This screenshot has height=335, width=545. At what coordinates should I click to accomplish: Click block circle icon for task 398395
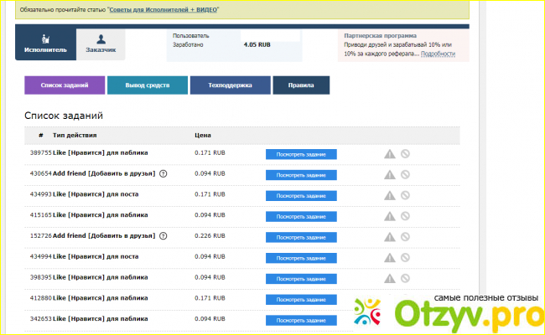(x=405, y=277)
